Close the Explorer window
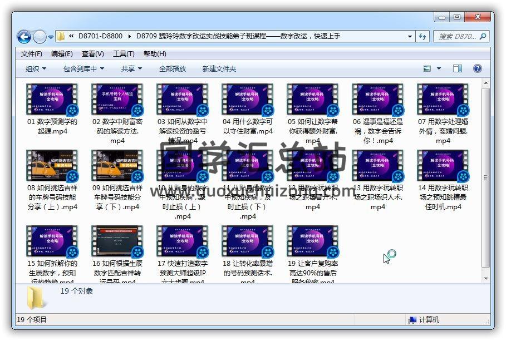This screenshot has height=341, width=506. point(478,17)
